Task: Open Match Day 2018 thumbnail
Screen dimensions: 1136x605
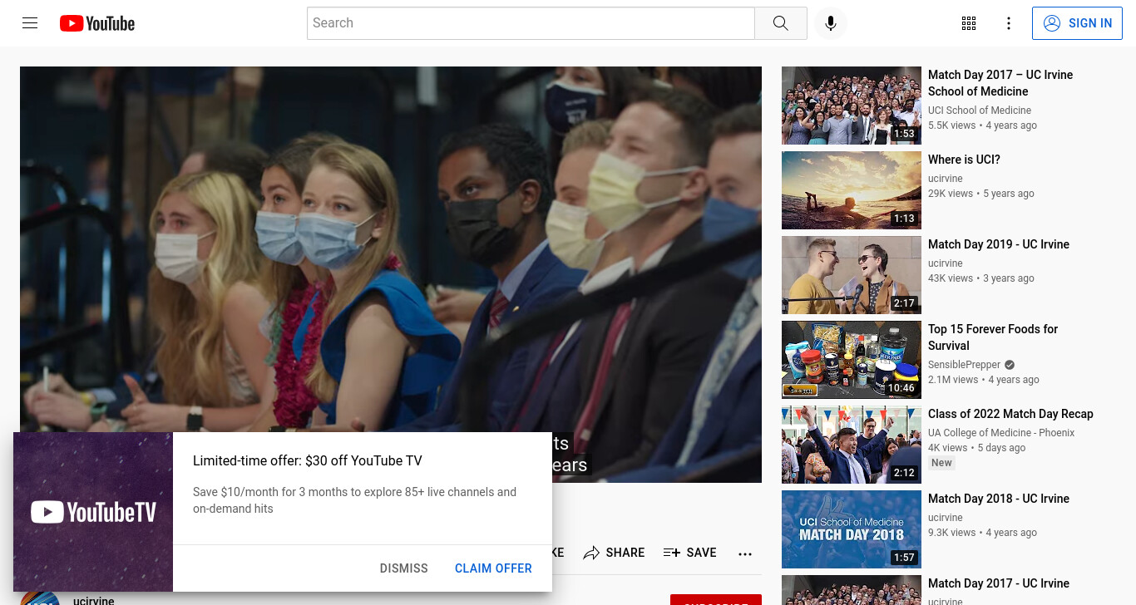Action: tap(852, 529)
